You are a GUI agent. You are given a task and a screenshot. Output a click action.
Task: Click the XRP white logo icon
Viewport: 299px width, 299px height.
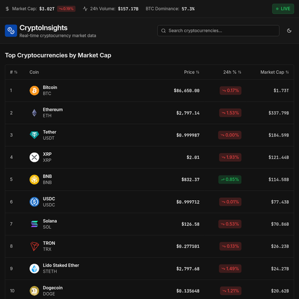pos(34,157)
